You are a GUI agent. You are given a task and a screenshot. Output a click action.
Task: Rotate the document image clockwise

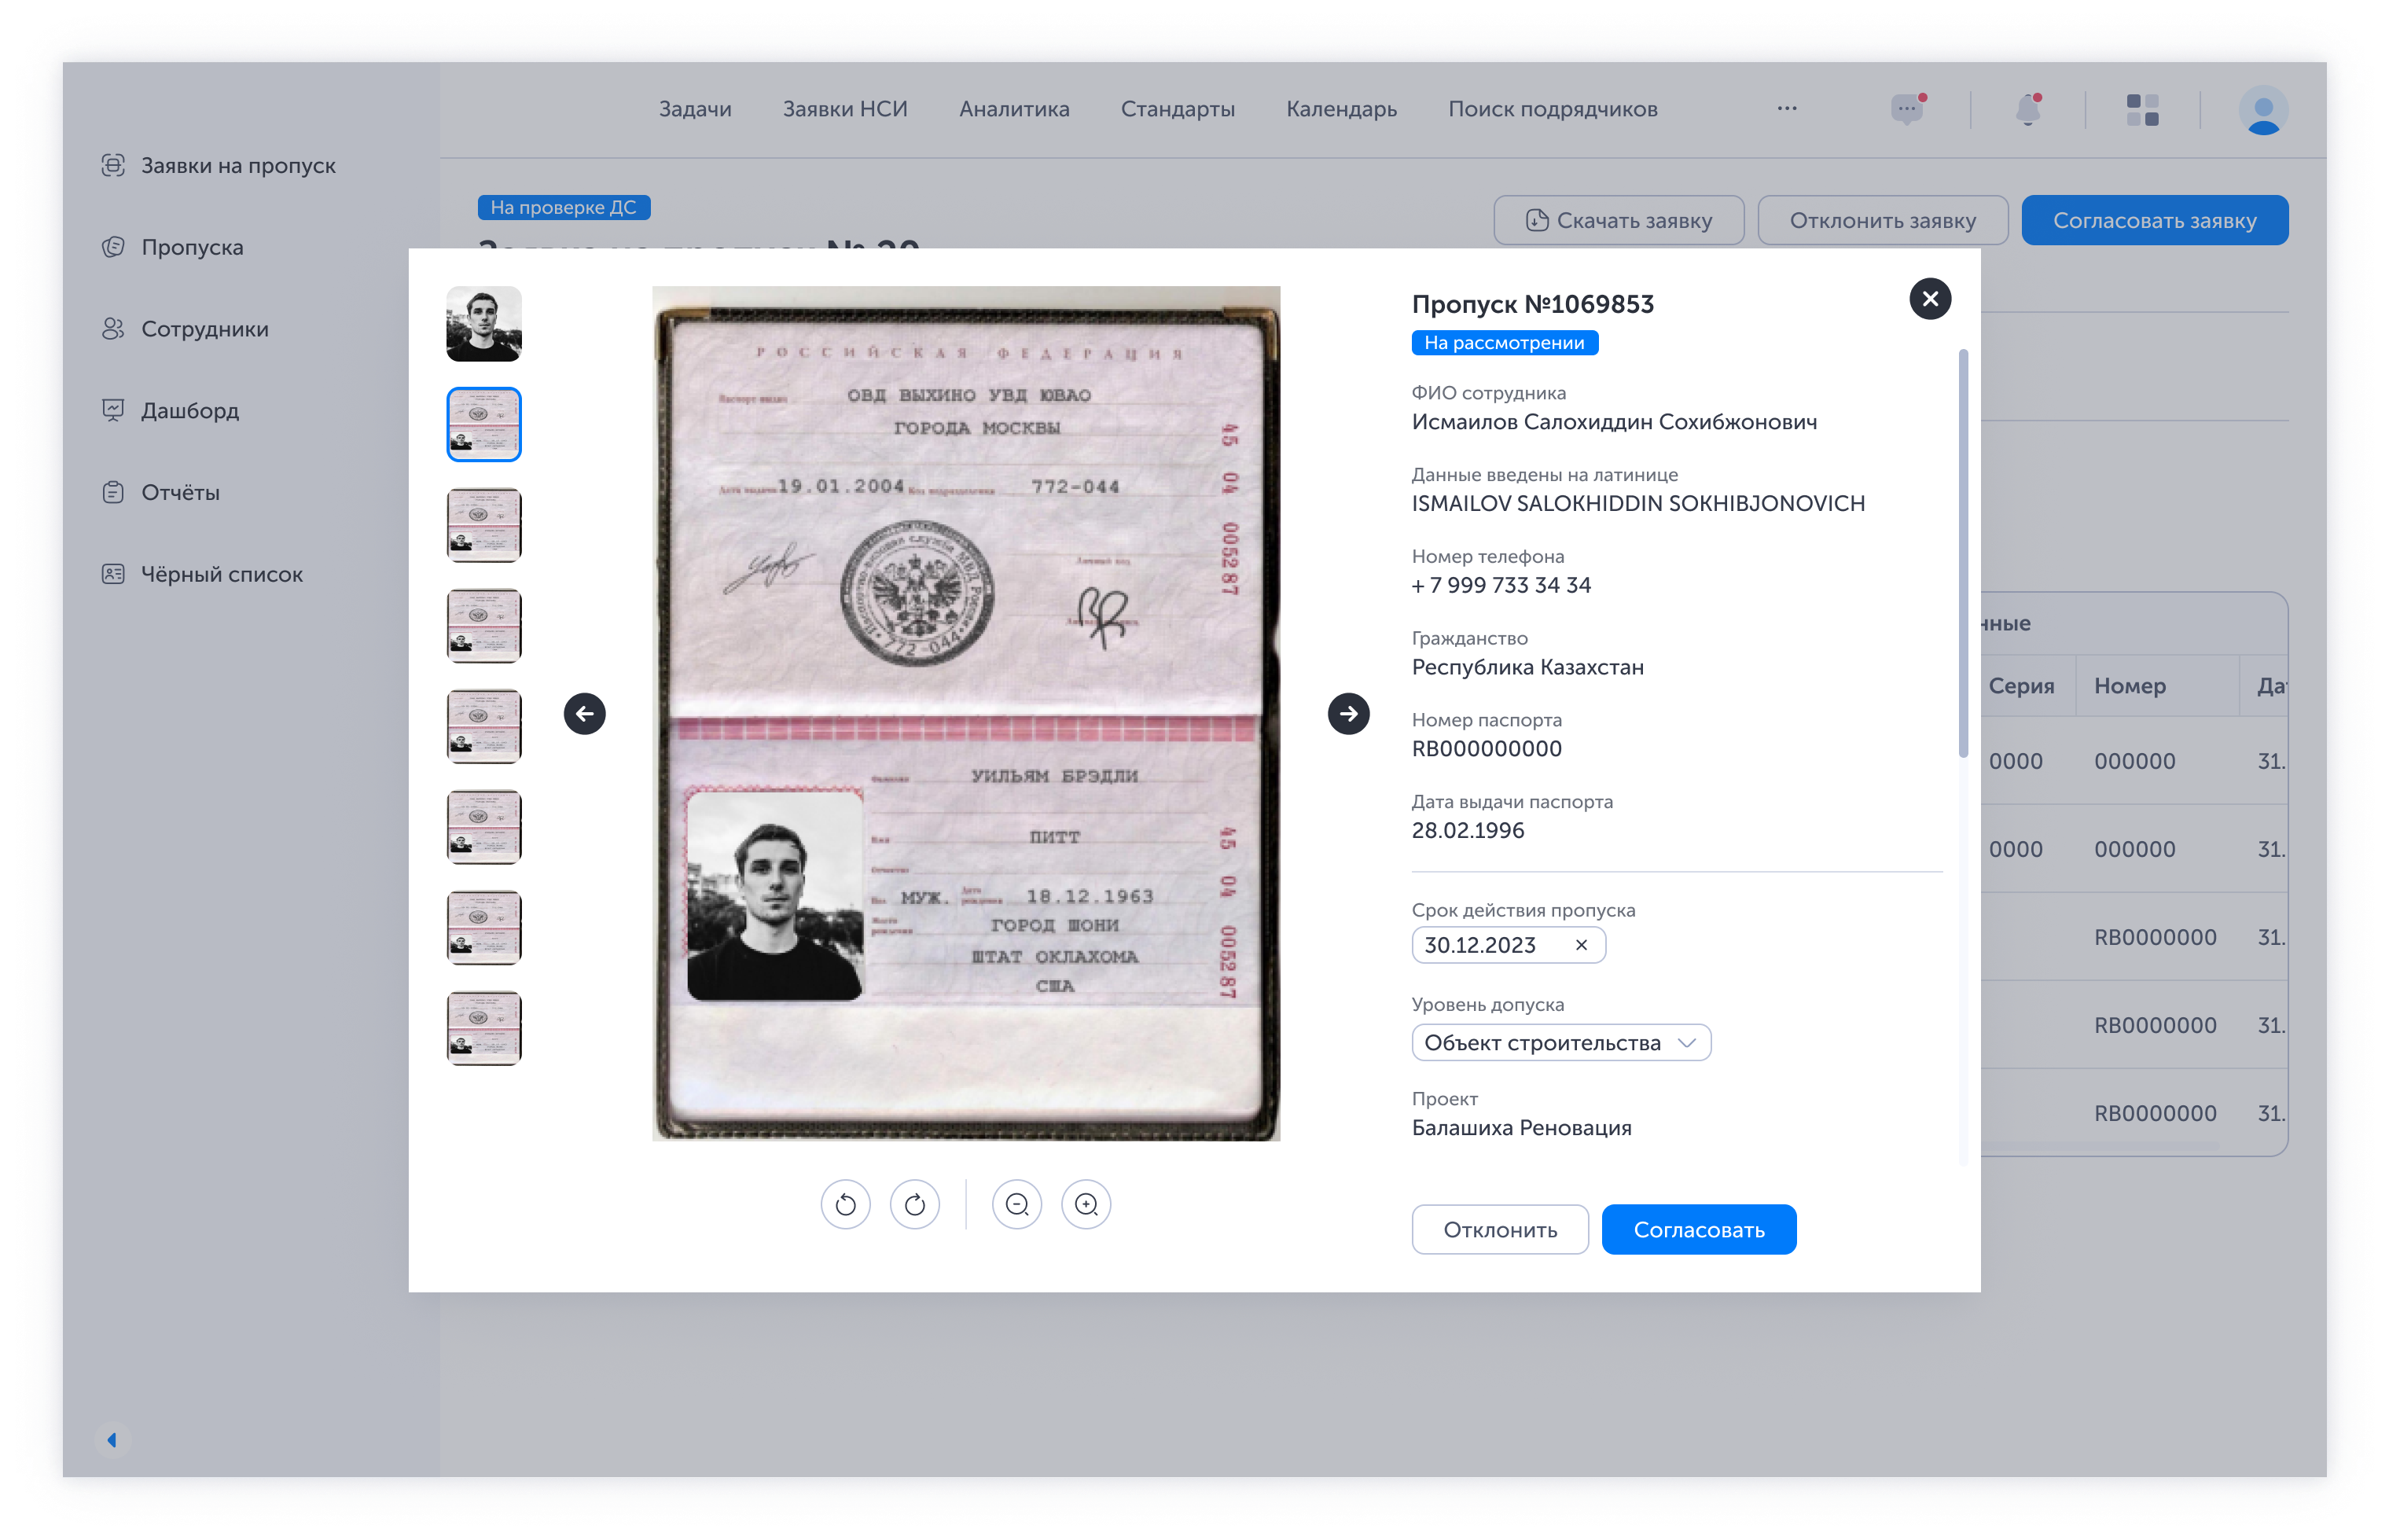tap(914, 1204)
